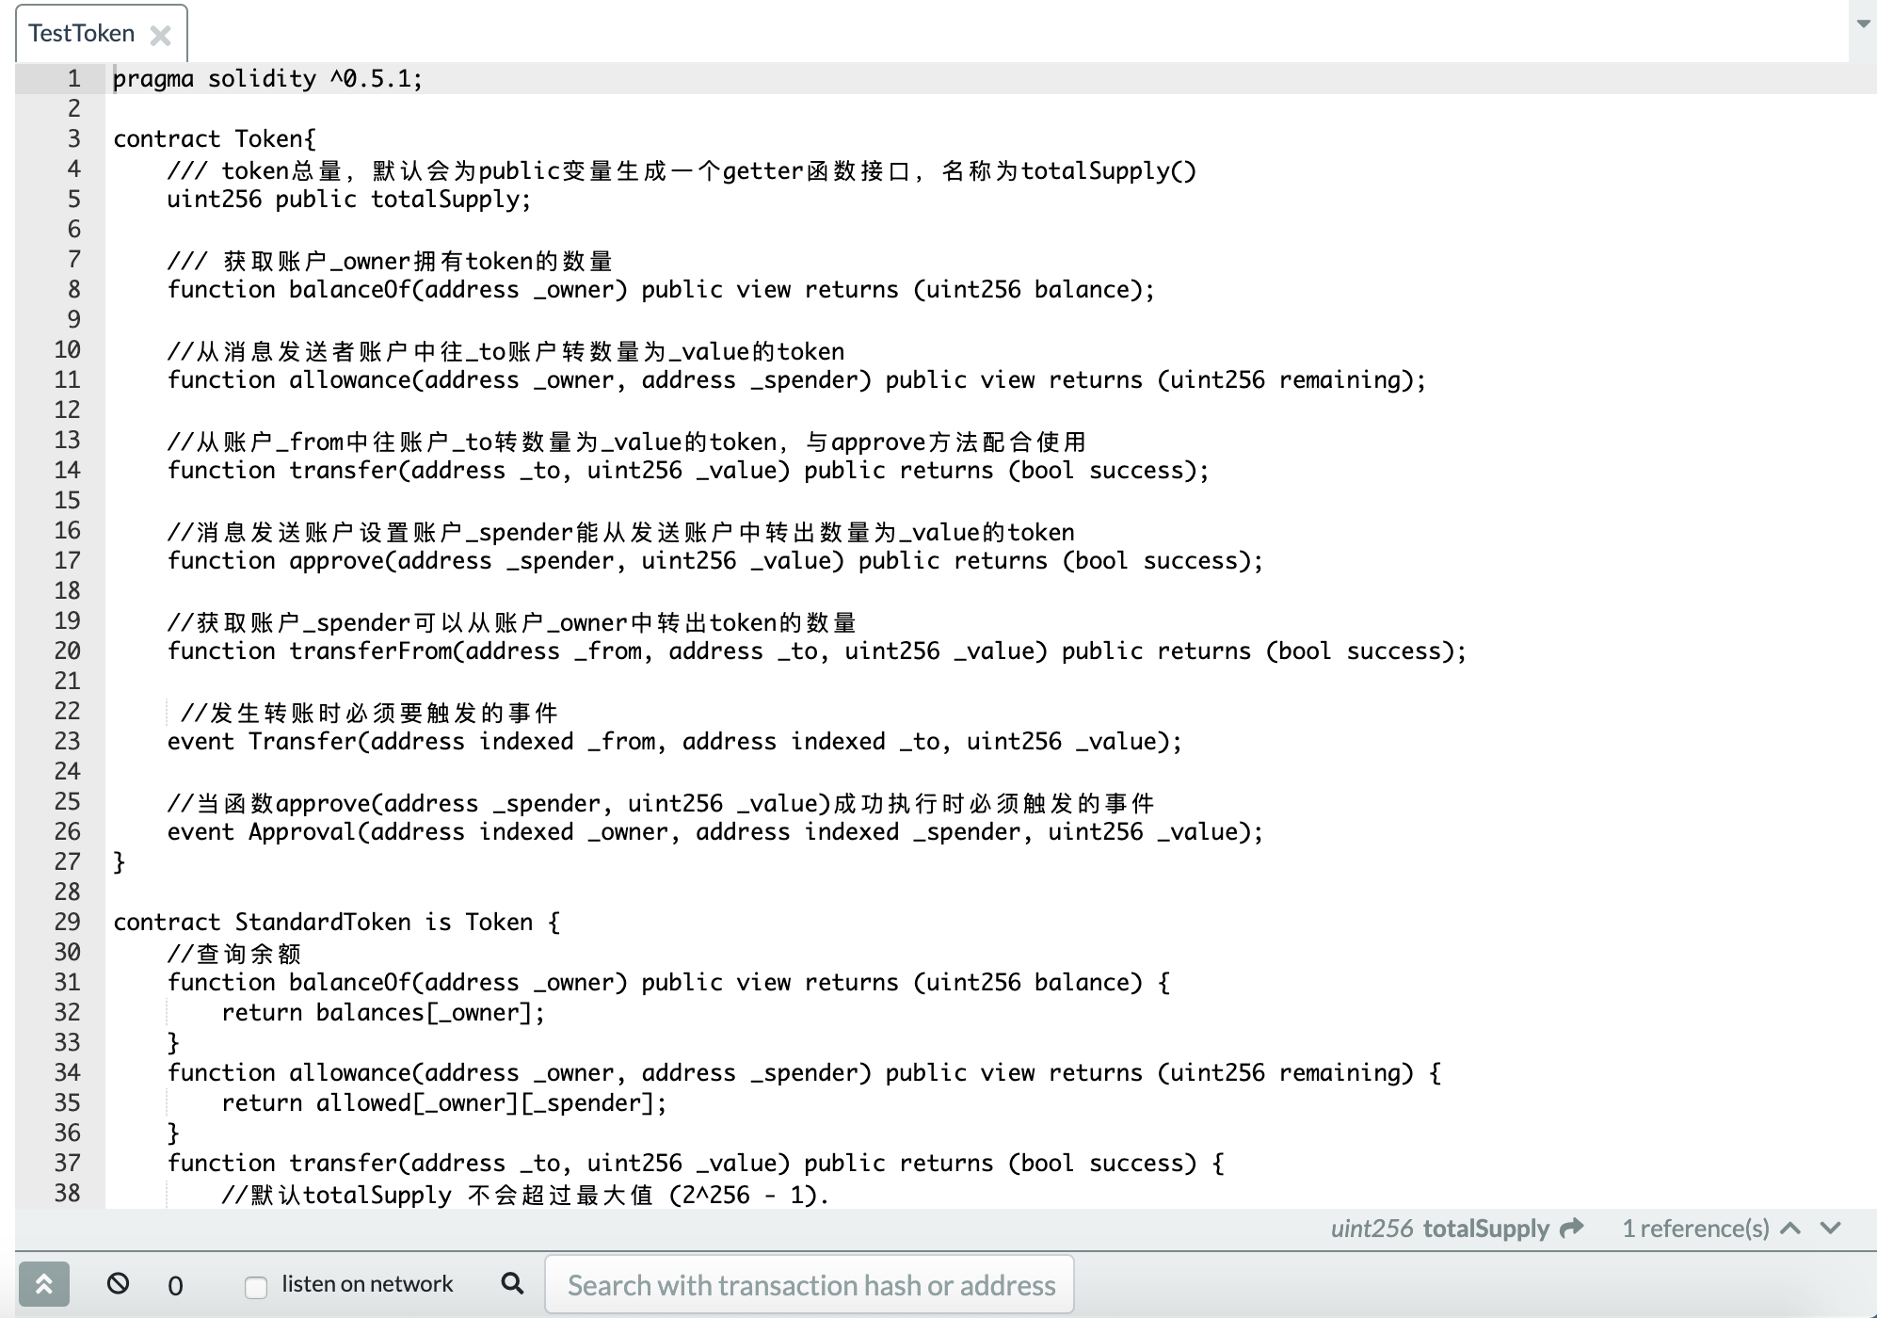Switch to the TestToken tab
Viewport: 1877px width, 1318px height.
tap(82, 34)
